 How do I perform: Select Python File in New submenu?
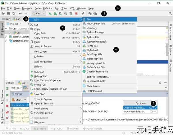click(x=109, y=37)
